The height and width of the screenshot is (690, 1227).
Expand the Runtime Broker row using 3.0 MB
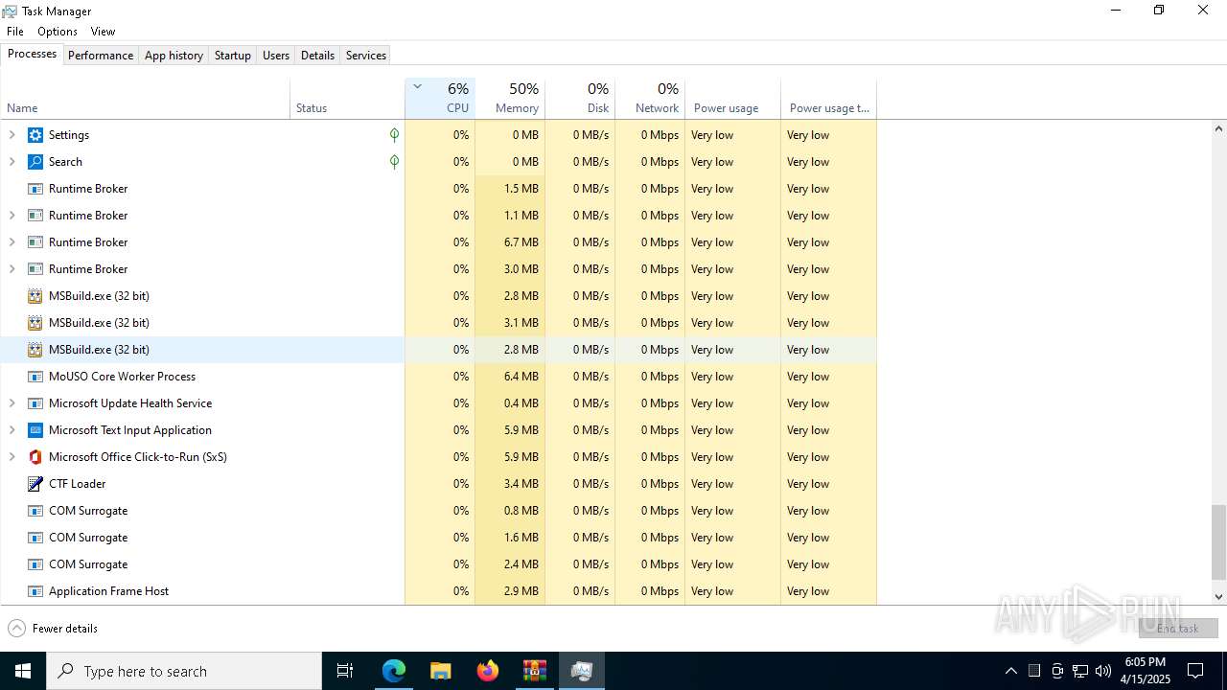click(12, 269)
